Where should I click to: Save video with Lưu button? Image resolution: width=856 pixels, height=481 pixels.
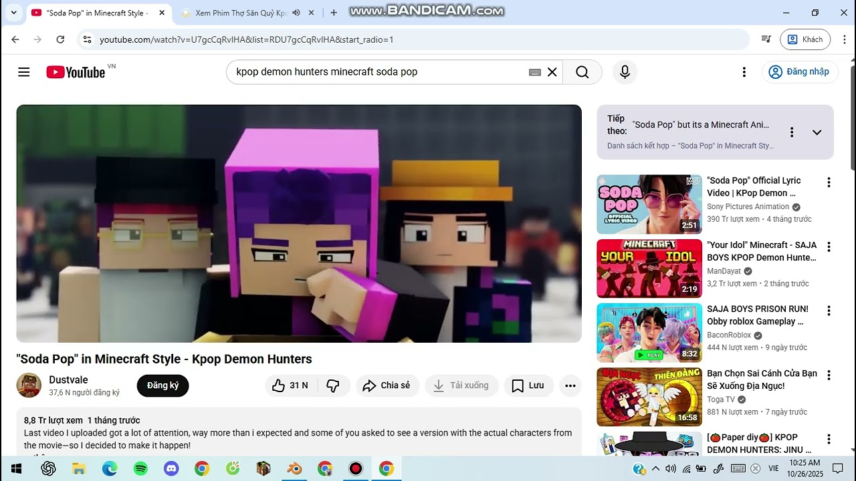pos(528,385)
